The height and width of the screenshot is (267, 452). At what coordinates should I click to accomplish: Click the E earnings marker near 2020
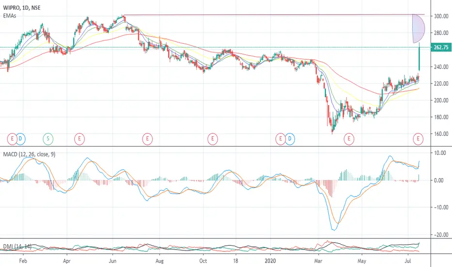(x=280, y=139)
